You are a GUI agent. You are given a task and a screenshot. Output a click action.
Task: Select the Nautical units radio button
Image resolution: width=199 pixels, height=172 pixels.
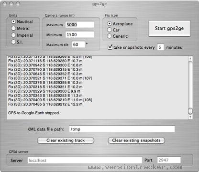tap(13, 21)
